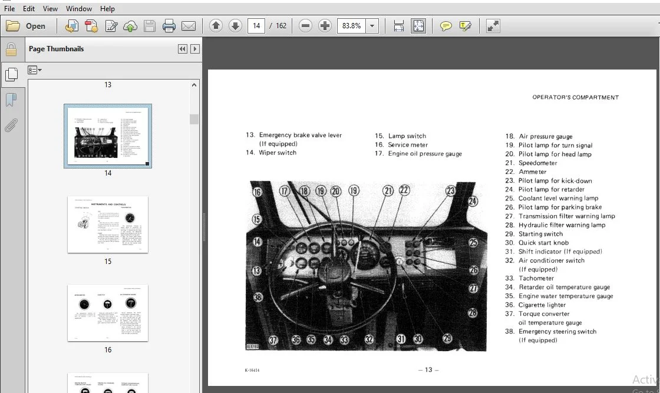Open the Bookmarks panel icon
660x393 pixels.
click(11, 100)
